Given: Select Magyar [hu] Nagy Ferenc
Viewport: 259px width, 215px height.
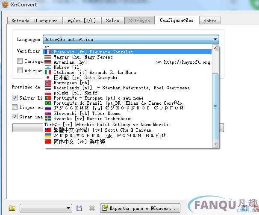Looking at the screenshot, I should tap(127, 57).
